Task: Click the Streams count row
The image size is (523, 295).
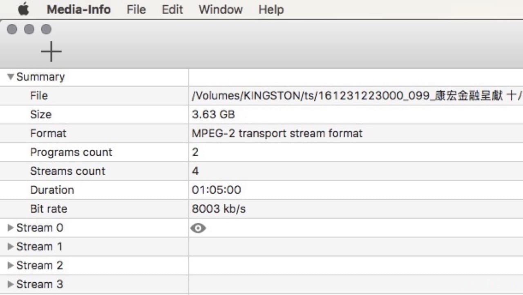Action: [67, 171]
